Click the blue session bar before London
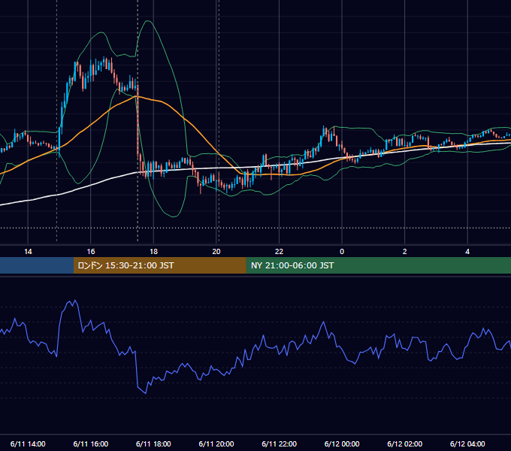This screenshot has width=511, height=451. (x=37, y=265)
